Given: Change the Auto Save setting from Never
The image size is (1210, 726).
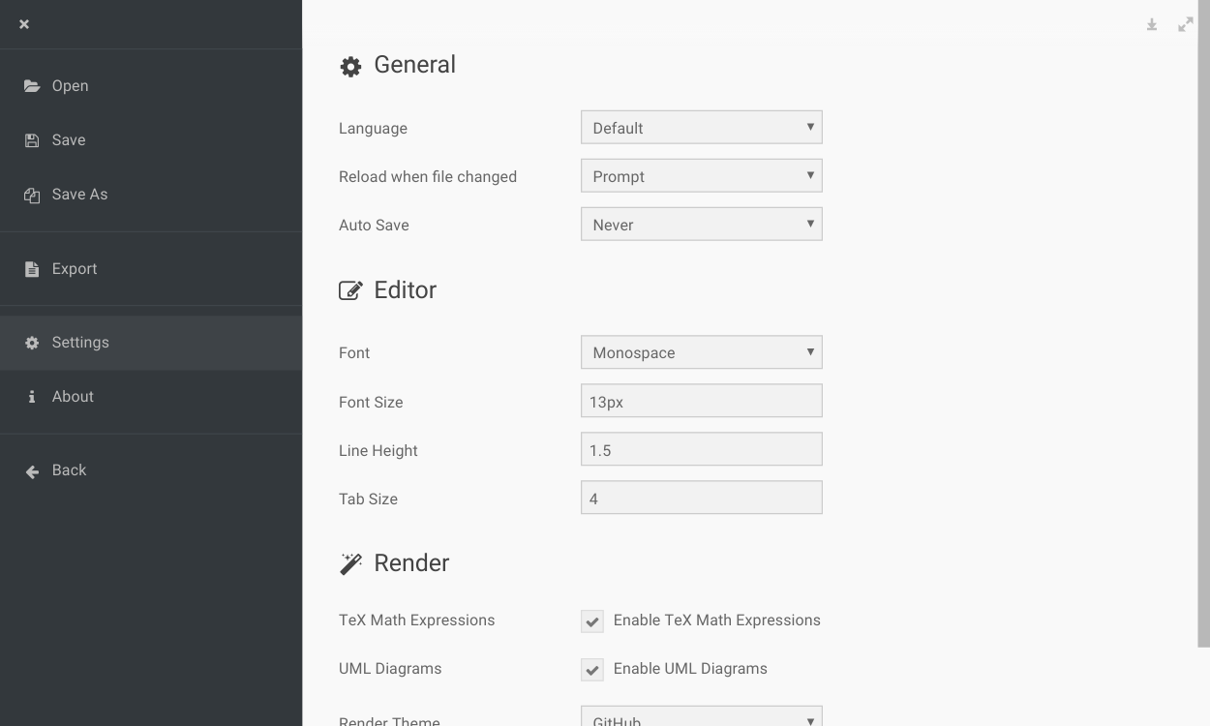Looking at the screenshot, I should [x=701, y=224].
